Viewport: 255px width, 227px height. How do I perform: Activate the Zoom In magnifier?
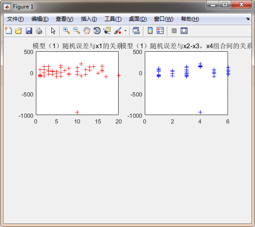pyautogui.click(x=66, y=31)
